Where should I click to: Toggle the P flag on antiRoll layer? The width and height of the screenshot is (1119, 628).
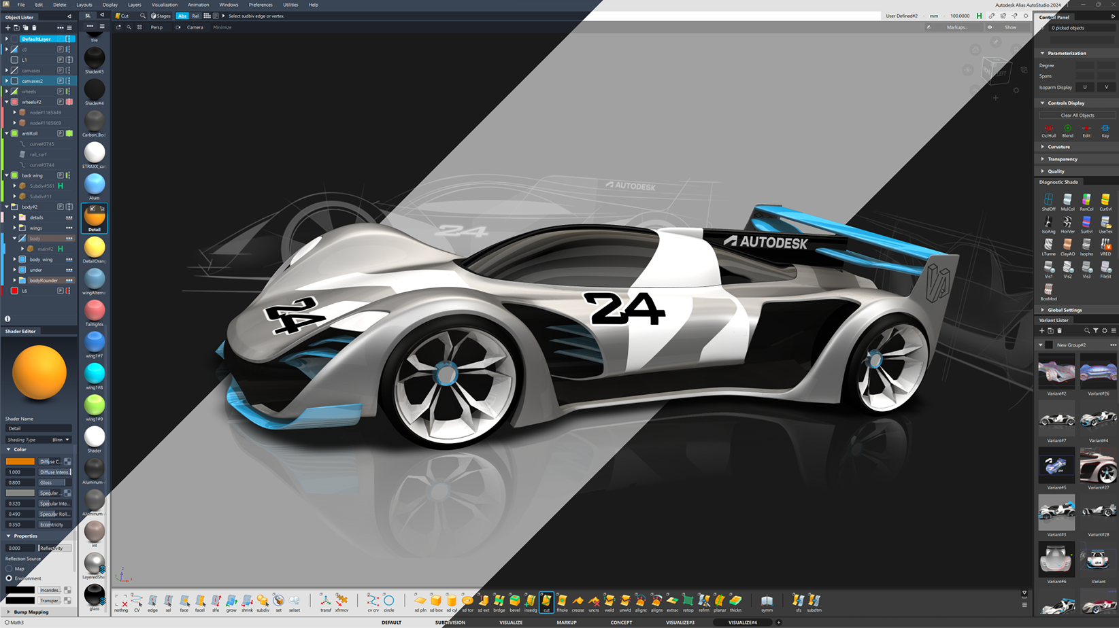60,133
